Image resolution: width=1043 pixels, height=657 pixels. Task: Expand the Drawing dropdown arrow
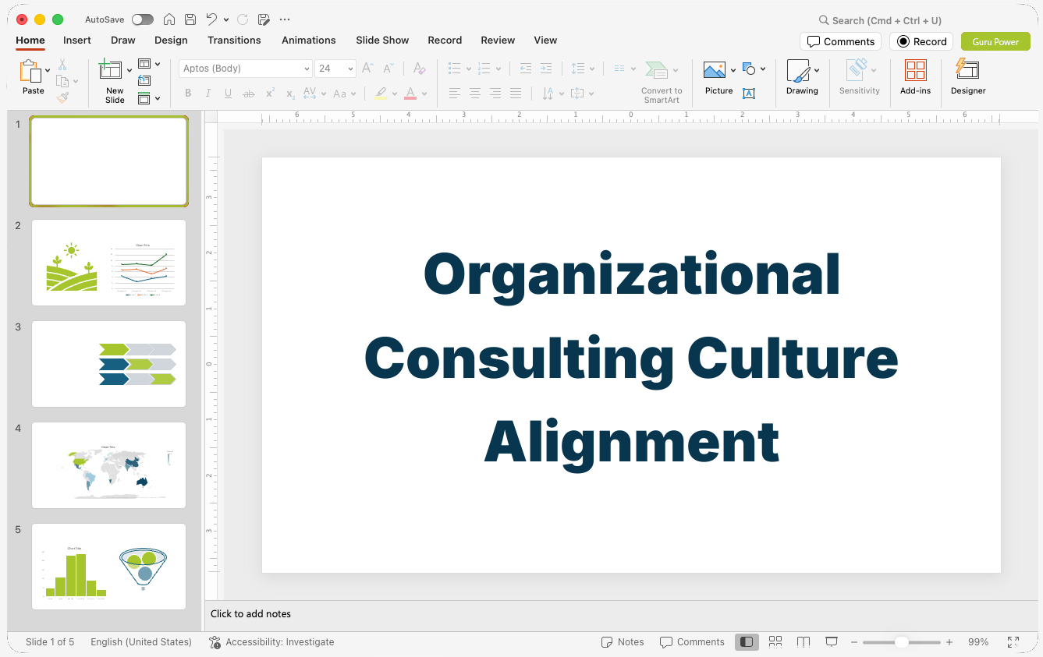pyautogui.click(x=817, y=70)
